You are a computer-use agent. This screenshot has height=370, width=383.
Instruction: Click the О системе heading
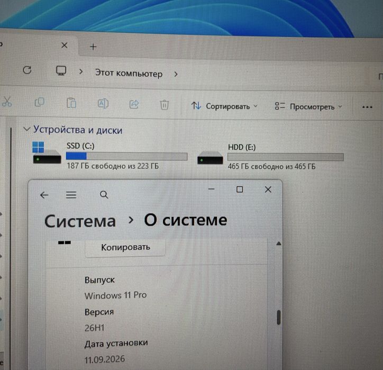tap(186, 220)
